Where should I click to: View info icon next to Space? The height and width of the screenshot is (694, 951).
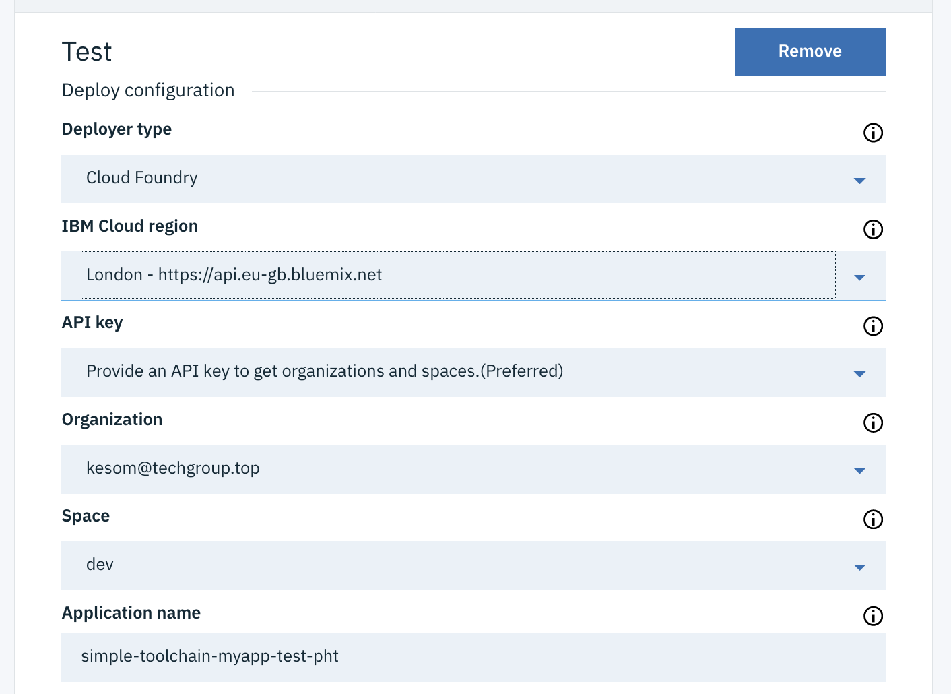click(873, 519)
